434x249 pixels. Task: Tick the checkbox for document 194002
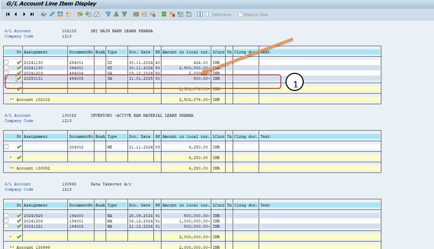tap(6, 226)
